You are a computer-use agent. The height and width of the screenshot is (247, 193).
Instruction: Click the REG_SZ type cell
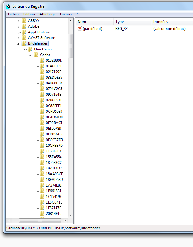pyautogui.click(x=122, y=29)
